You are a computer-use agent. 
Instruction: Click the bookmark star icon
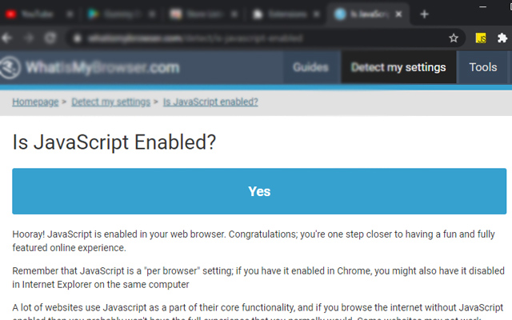tap(454, 38)
